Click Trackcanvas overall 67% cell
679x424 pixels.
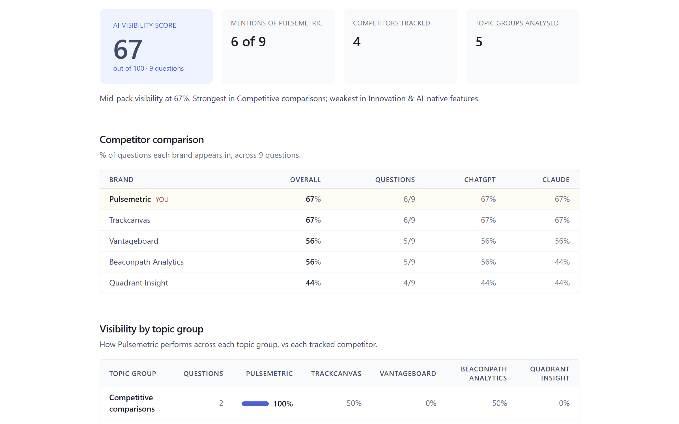[313, 220]
